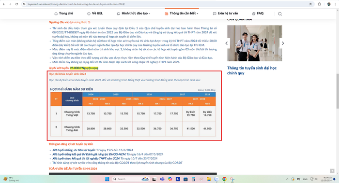This screenshot has width=339, height=183.
Task: Click the forward navigation arrow
Action: coord(10,4)
